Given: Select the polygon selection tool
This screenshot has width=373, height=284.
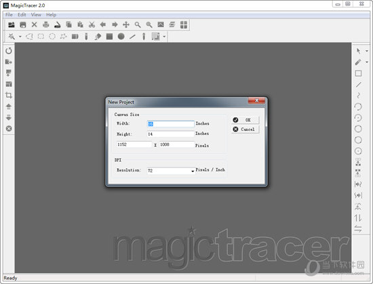Looking at the screenshot, I should [63, 37].
